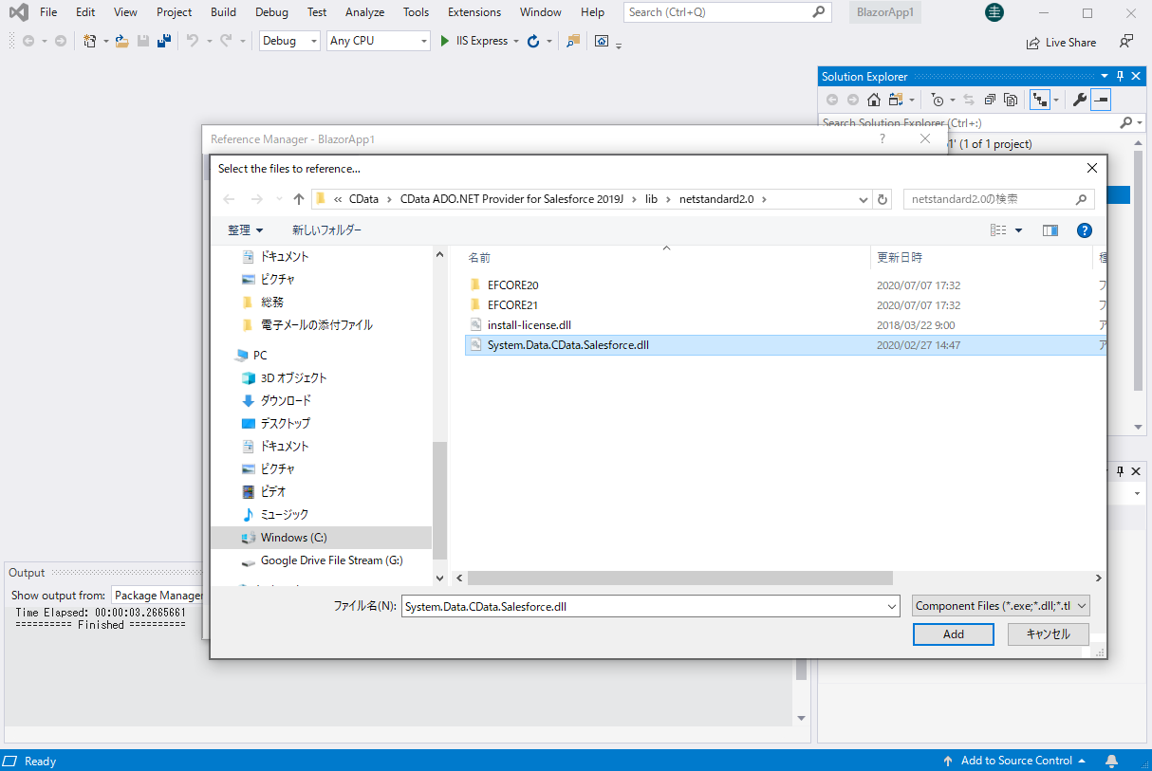Viewport: 1152px width, 771px height.
Task: Expand the Any CPU platform dropdown
Action: [x=378, y=41]
